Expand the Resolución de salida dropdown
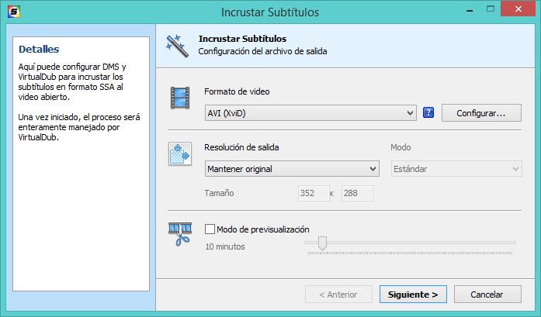This screenshot has height=317, width=541. tap(291, 169)
